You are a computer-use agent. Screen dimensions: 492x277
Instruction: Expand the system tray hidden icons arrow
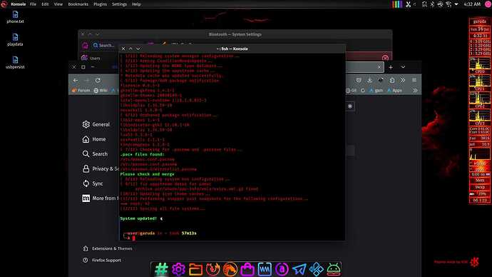pos(456,4)
